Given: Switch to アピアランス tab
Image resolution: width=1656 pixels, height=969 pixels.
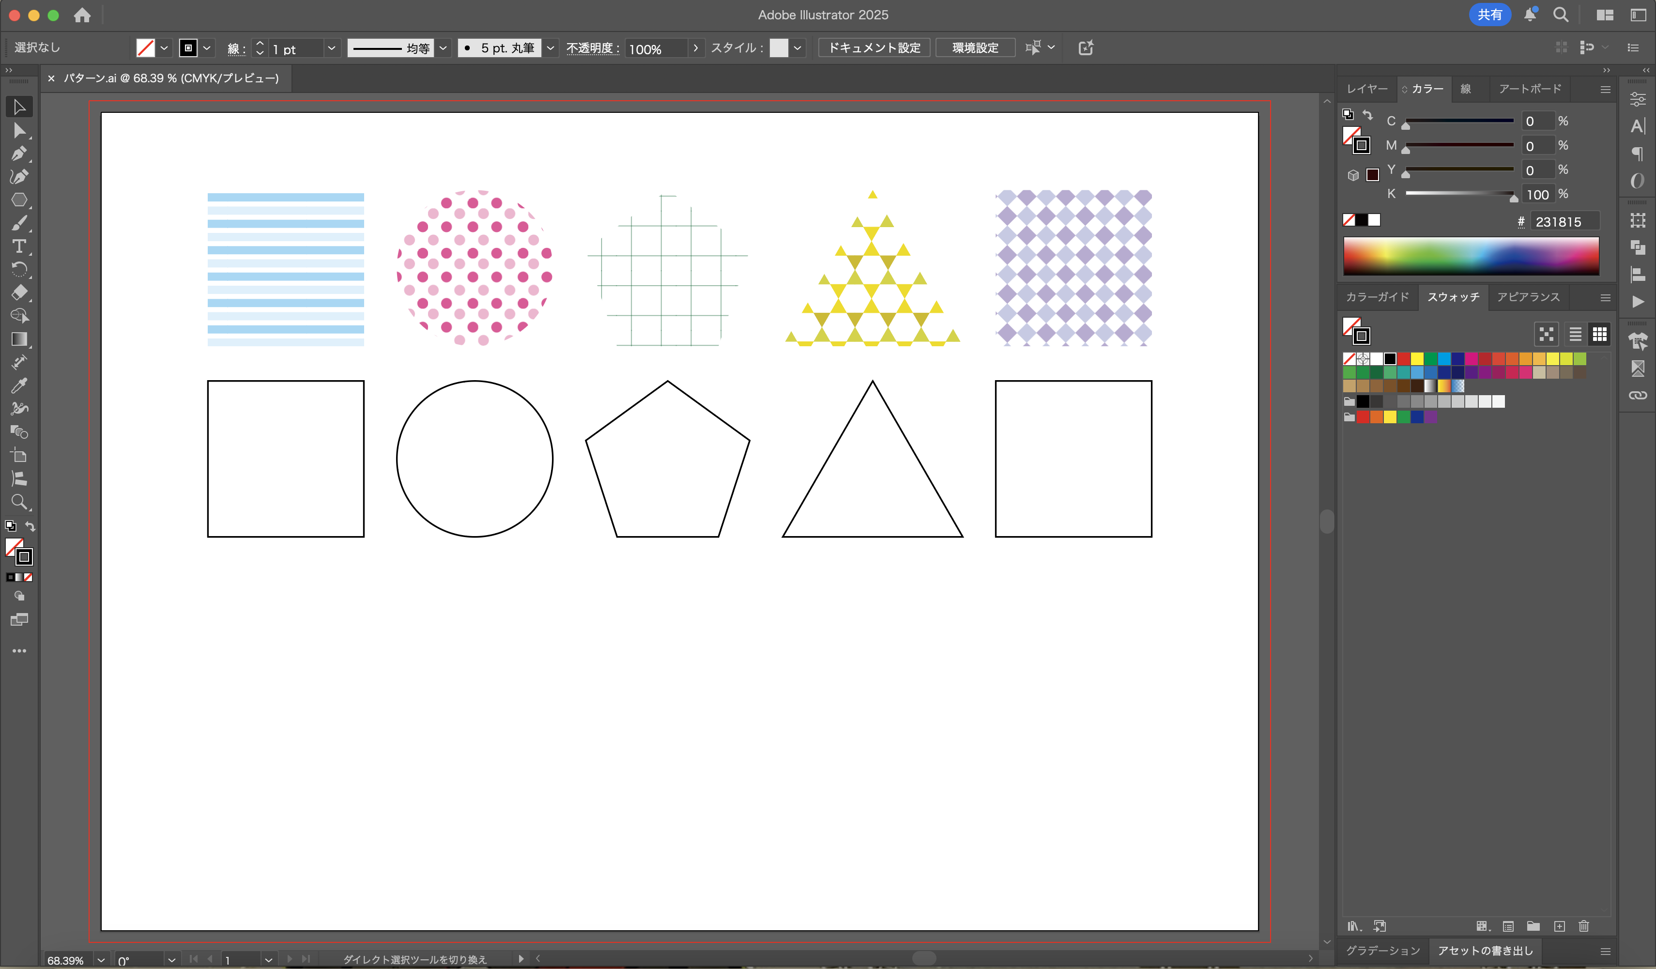Looking at the screenshot, I should click(1528, 297).
